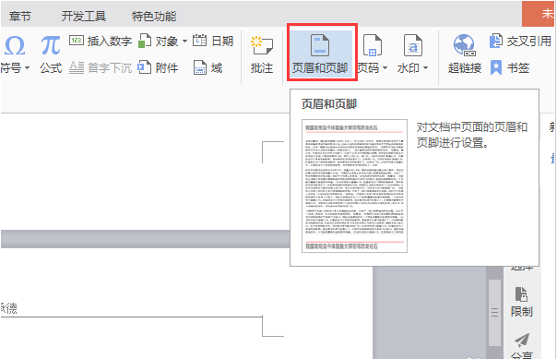Open the 水印 watermark dropdown
This screenshot has height=359, width=557.
[425, 67]
